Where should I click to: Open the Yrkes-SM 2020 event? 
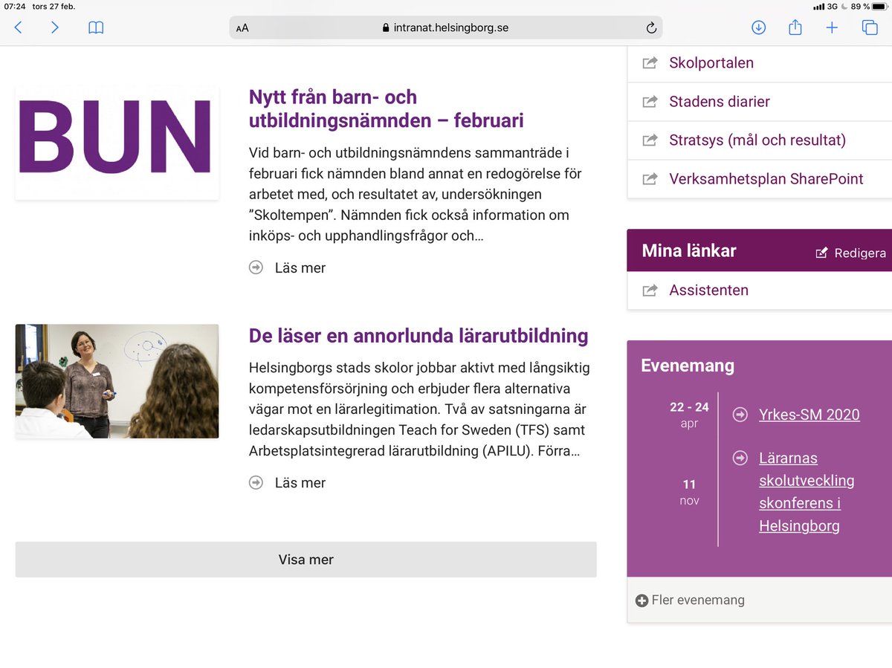click(809, 415)
